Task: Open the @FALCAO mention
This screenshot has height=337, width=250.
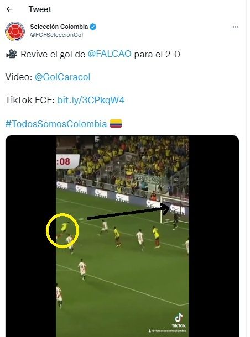Action: coord(110,54)
